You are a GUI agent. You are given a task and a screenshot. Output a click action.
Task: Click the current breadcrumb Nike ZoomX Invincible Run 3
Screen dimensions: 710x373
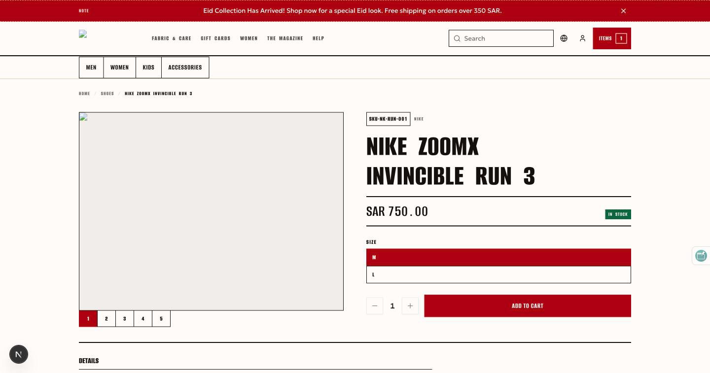tap(158, 94)
